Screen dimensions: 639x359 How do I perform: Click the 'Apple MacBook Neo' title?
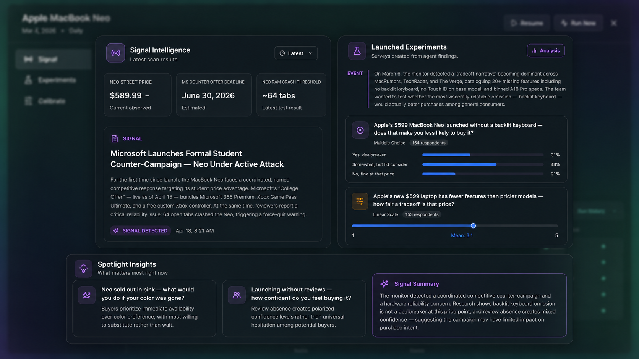pyautogui.click(x=66, y=18)
